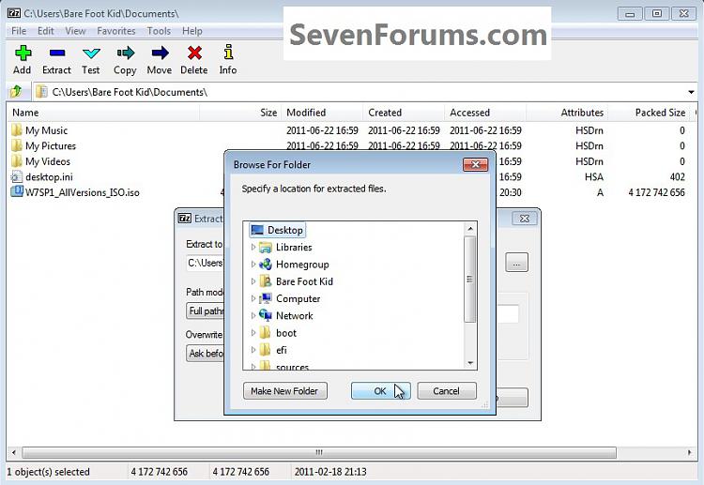Open the Path mode dropdown
This screenshot has width=704, height=485.
[x=205, y=311]
